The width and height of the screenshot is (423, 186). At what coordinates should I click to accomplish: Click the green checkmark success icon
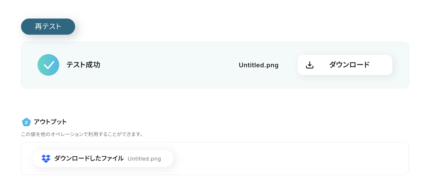[48, 65]
